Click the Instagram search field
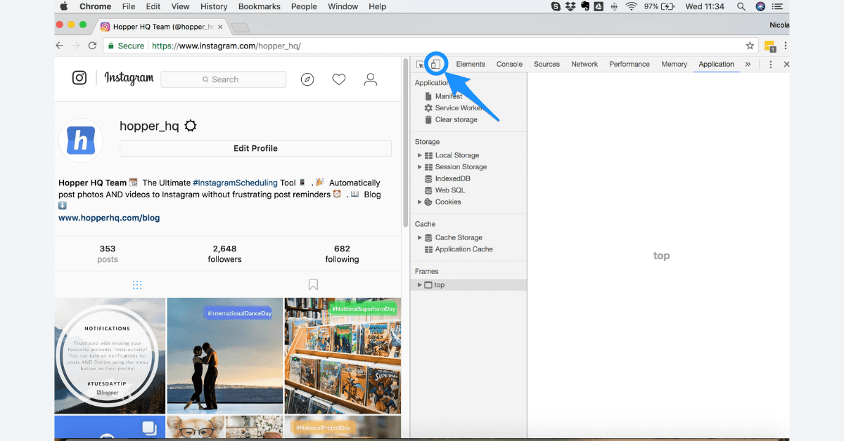This screenshot has width=844, height=441. point(223,79)
